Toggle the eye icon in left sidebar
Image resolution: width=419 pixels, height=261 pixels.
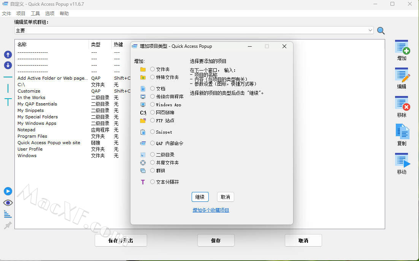coord(8,203)
